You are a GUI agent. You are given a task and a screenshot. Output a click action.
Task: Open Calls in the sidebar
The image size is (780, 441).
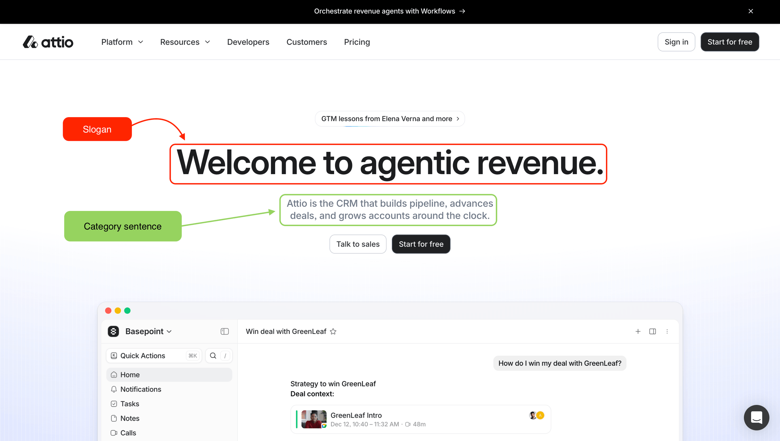click(169, 433)
